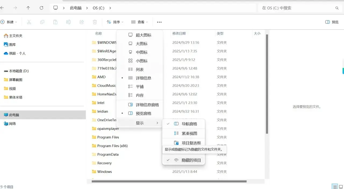Image resolution: width=344 pixels, height=189 pixels.
Task: Open 屏幕截图 folder in sidebar
Action: pos(13,80)
